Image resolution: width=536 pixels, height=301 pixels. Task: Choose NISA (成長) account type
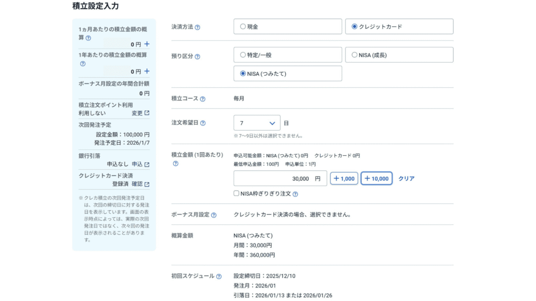[354, 55]
